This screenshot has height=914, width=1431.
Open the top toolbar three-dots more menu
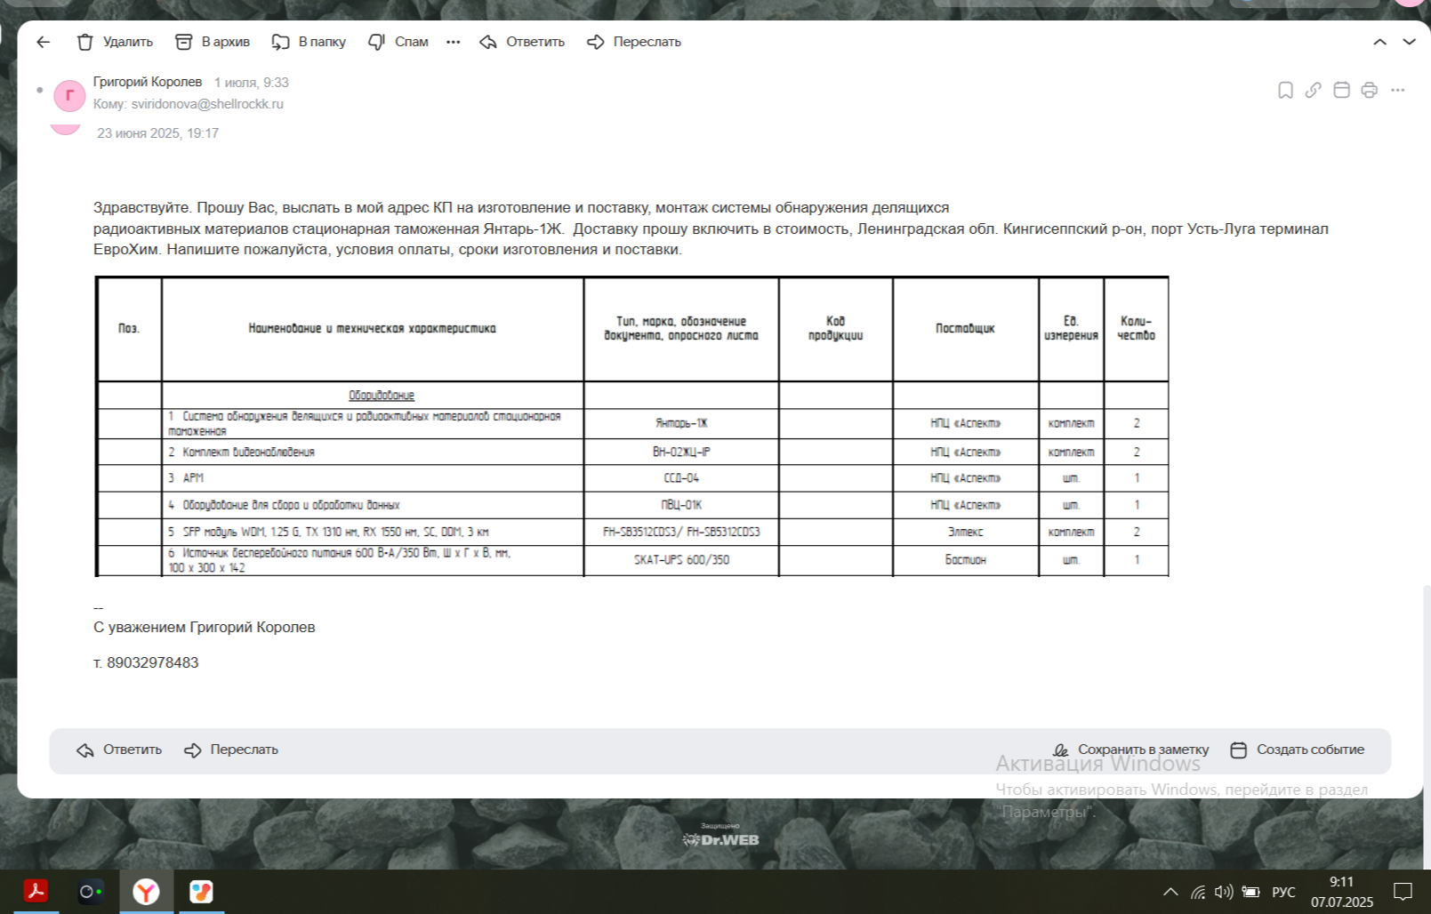coord(454,42)
